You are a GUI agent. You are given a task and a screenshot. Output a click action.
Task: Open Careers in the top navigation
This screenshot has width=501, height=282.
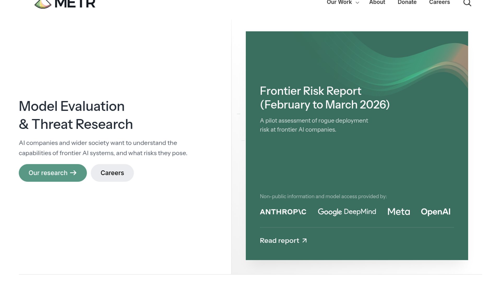tap(439, 2)
